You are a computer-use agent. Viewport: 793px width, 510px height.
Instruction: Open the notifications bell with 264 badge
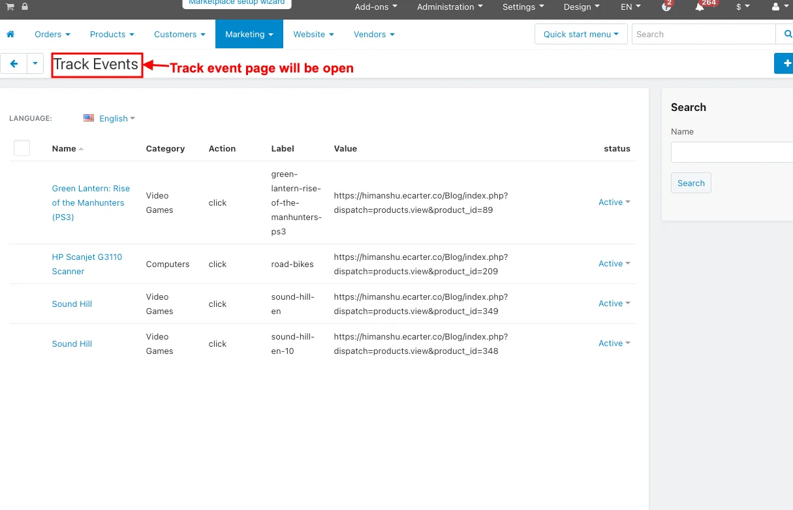click(700, 7)
